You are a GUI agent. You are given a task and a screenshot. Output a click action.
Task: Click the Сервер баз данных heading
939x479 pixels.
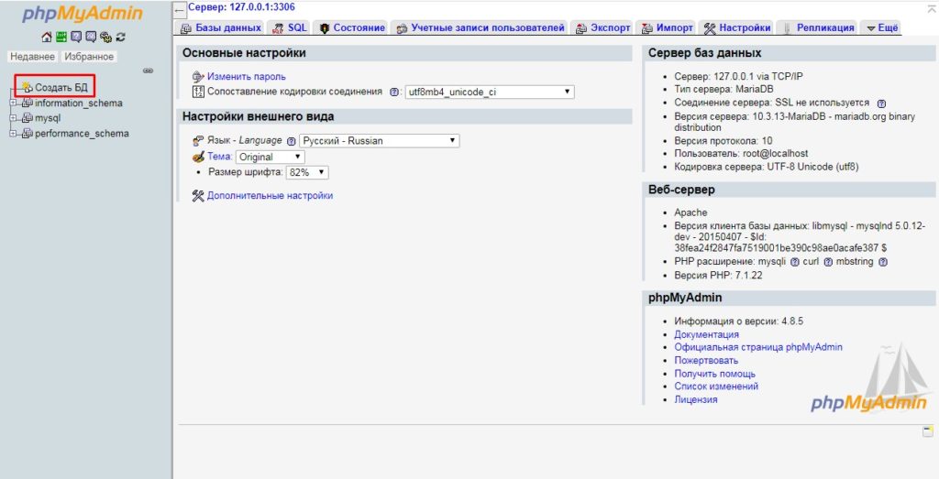point(704,53)
